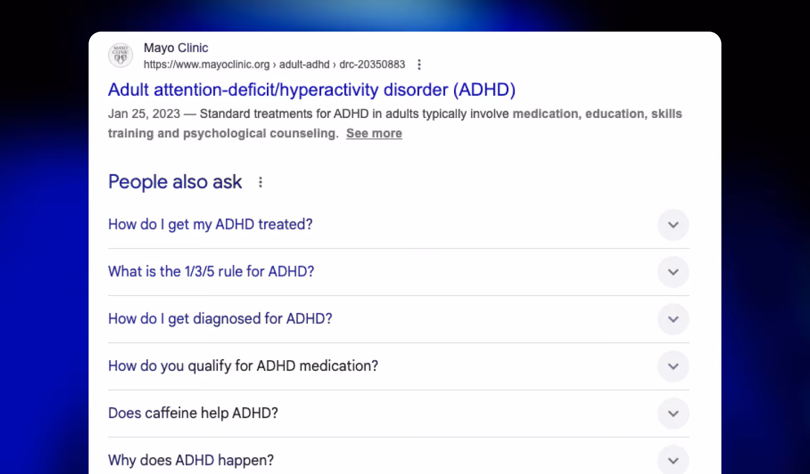Image resolution: width=810 pixels, height=474 pixels.
Task: Expand 'How do I get my ADHD treated?'
Action: pyautogui.click(x=210, y=225)
